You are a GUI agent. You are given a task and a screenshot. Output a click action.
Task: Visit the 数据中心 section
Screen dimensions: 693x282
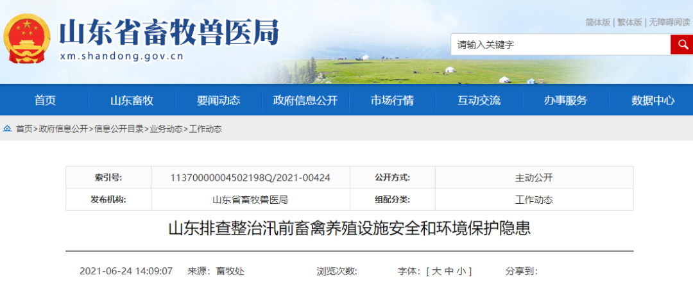click(x=653, y=101)
